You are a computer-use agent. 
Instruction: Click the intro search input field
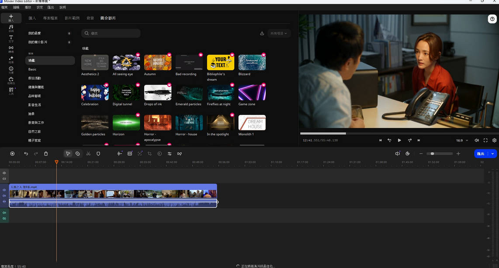tap(111, 33)
